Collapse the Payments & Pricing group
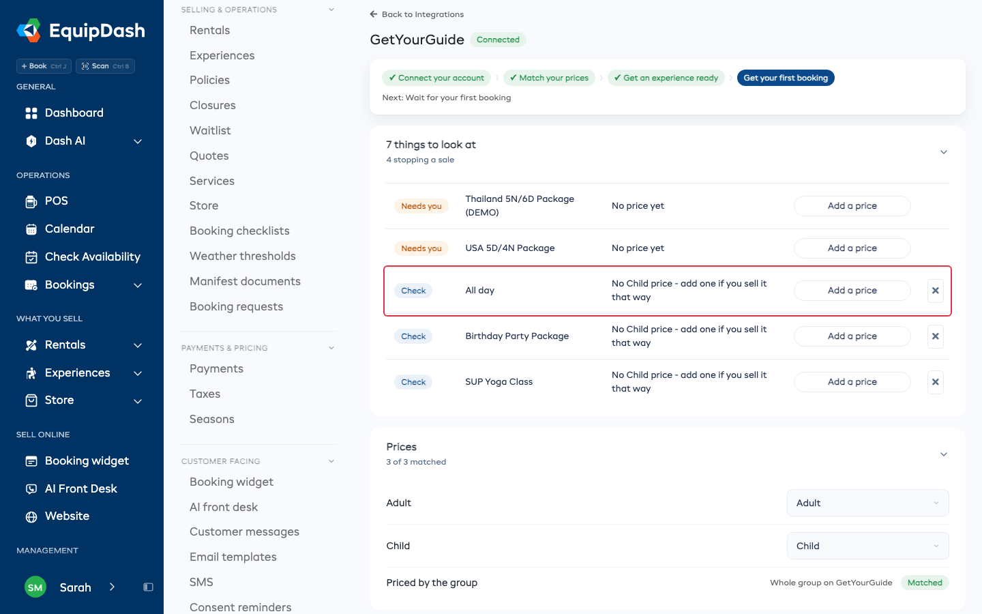The image size is (982, 614). point(331,348)
